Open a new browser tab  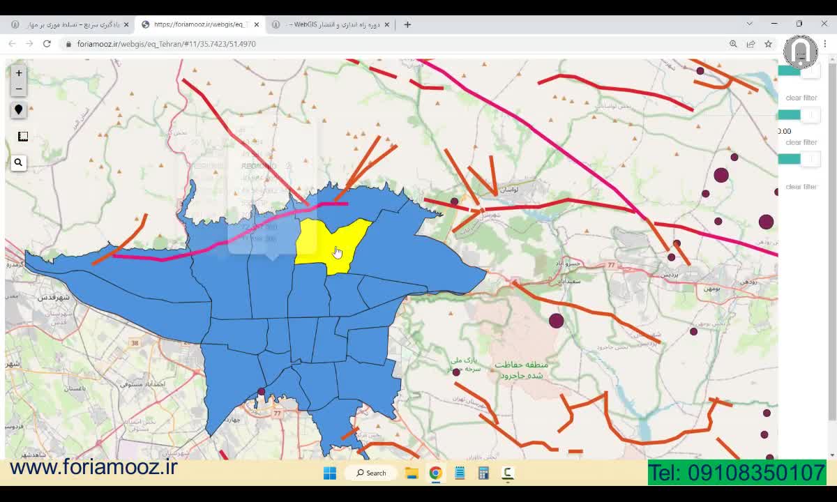pos(407,24)
